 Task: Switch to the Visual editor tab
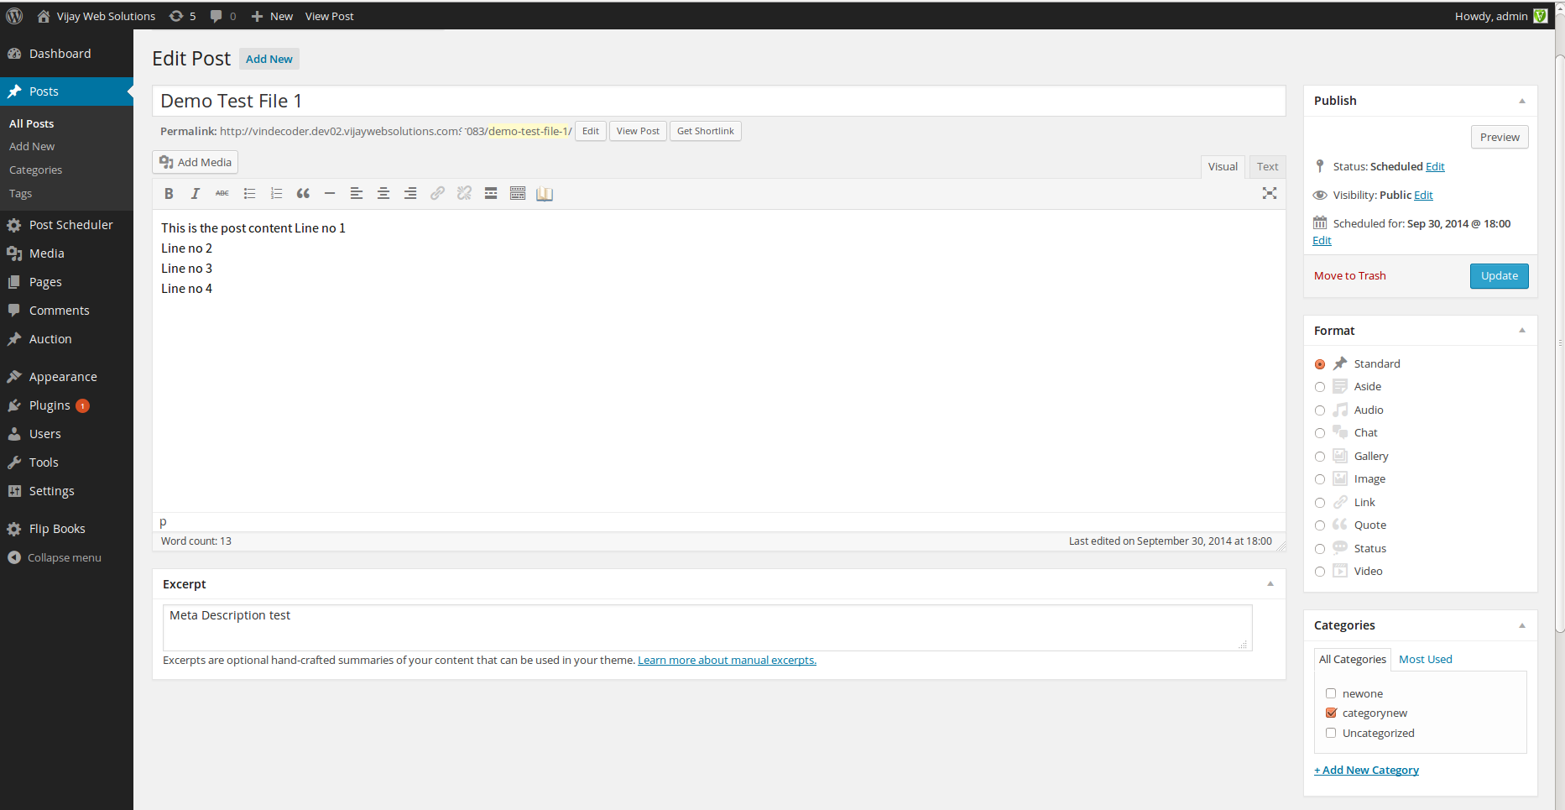(1223, 167)
